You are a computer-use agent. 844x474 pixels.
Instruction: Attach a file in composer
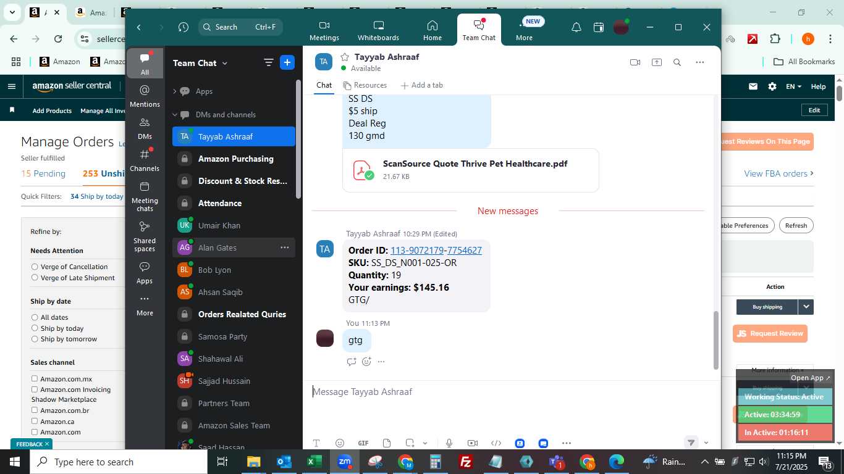[387, 443]
